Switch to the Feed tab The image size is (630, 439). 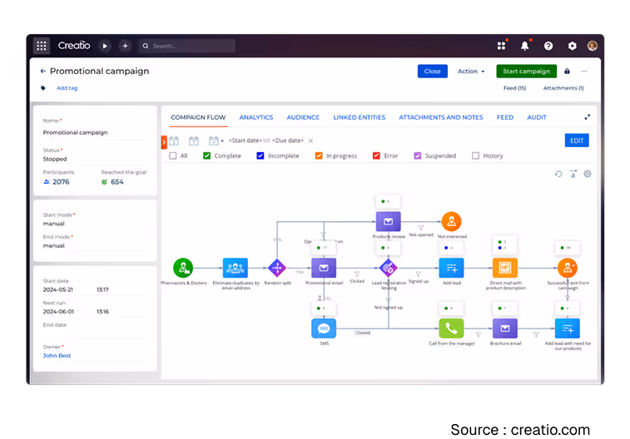[505, 117]
